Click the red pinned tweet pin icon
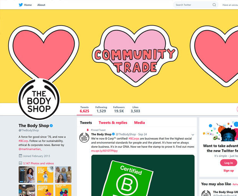Viewport: 238px width, 196px height. point(88,130)
